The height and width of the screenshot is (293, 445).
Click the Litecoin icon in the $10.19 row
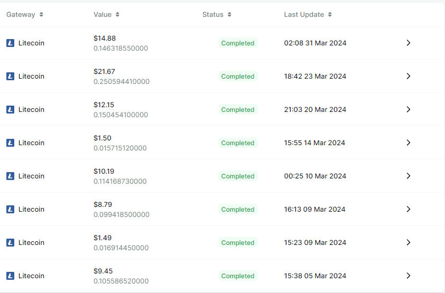coord(10,176)
